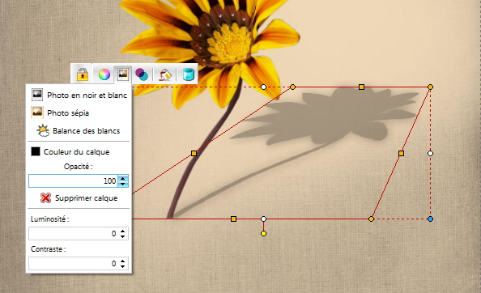The height and width of the screenshot is (293, 481).
Task: Toggle the photo effects toolbar button
Action: (x=123, y=74)
